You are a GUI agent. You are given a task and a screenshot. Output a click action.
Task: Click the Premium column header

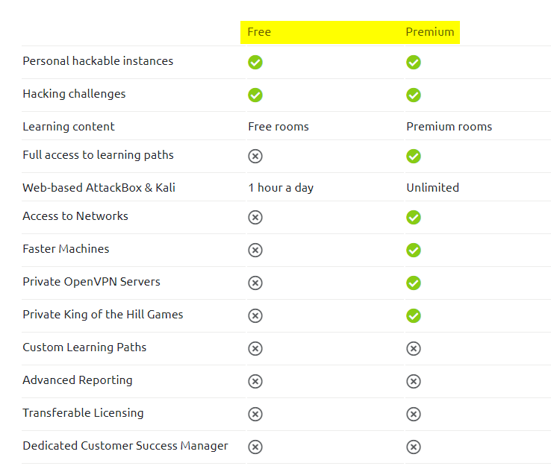pyautogui.click(x=429, y=32)
